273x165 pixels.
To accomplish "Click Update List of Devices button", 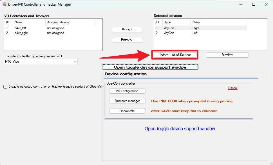I will click(175, 55).
